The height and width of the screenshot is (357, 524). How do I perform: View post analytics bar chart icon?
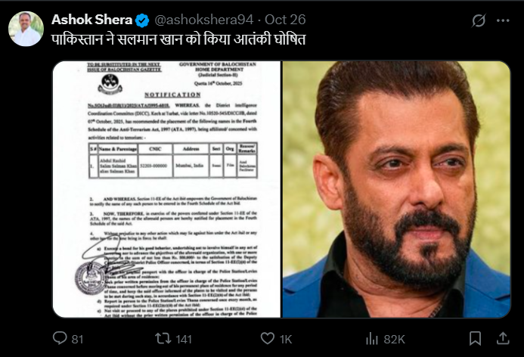tap(371, 338)
